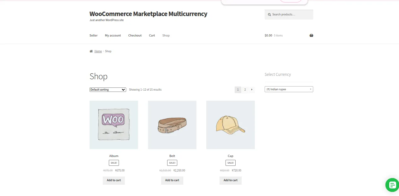Add the Belt to cart
The image size is (399, 196).
(172, 180)
